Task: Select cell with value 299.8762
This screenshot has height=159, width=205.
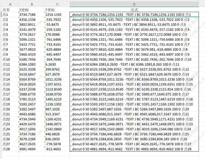Action: click(x=57, y=69)
